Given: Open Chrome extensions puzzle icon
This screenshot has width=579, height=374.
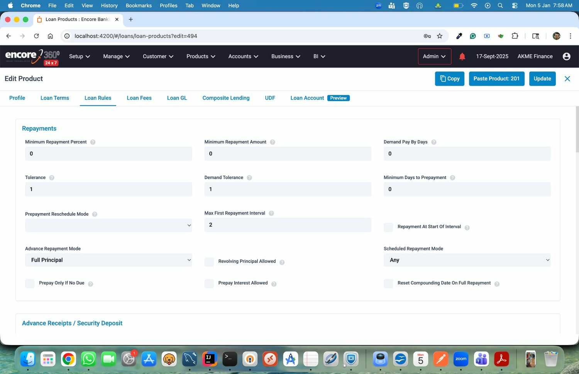Looking at the screenshot, I should tap(515, 36).
